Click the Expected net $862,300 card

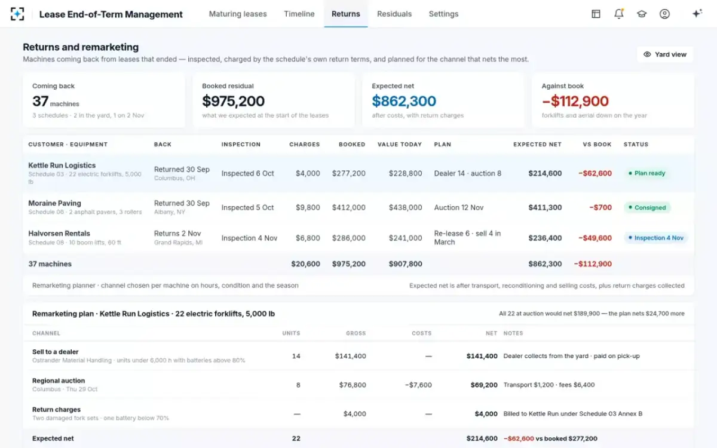pyautogui.click(x=443, y=100)
